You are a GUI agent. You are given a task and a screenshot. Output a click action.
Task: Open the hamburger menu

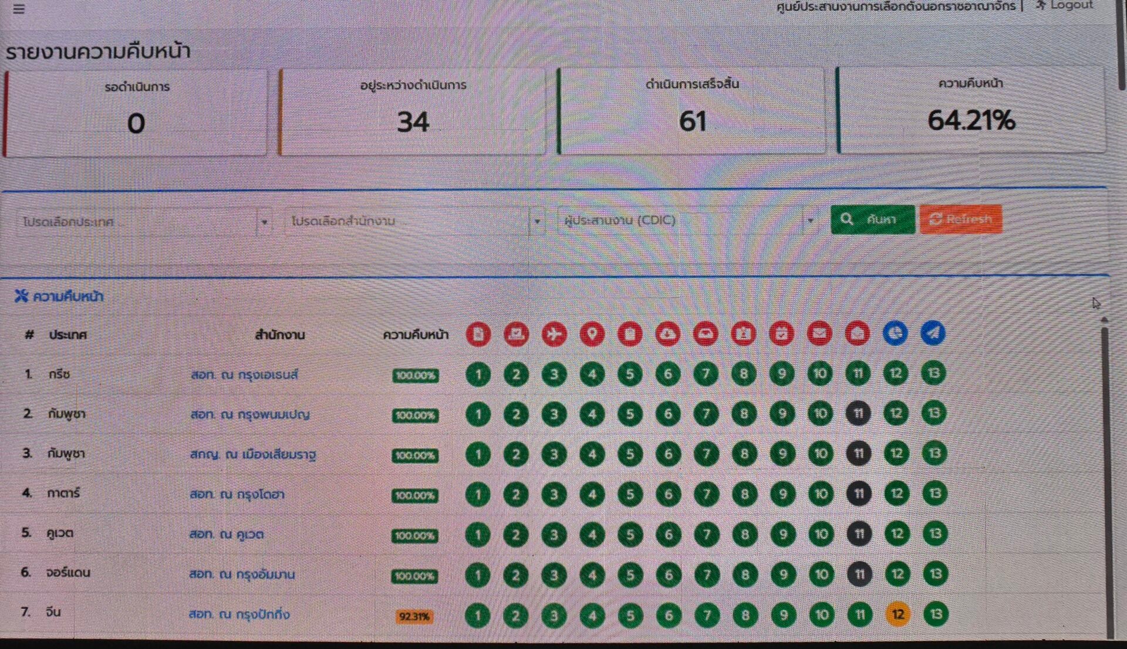tap(19, 9)
